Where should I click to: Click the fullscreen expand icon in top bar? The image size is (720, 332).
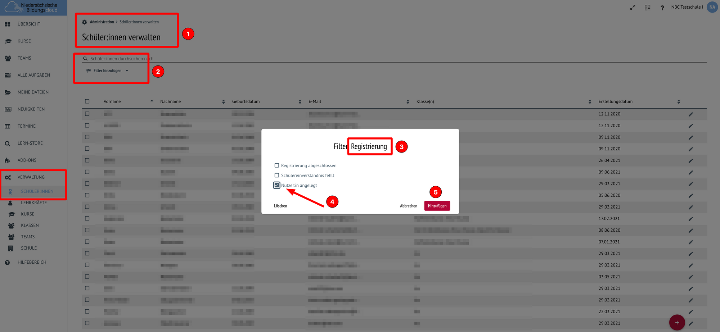pos(633,7)
